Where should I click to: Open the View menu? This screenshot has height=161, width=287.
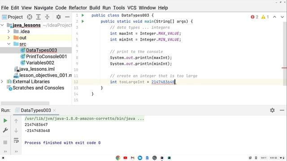click(x=26, y=8)
